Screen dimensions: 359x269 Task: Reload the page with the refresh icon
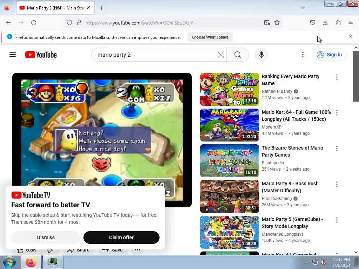coord(34,23)
